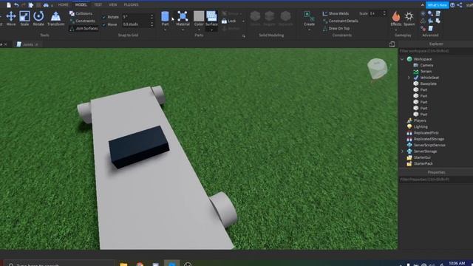Select the Rotate tool
473x266 pixels.
38,18
